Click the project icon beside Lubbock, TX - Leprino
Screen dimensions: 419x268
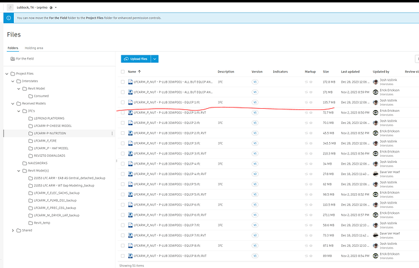tap(10, 7)
